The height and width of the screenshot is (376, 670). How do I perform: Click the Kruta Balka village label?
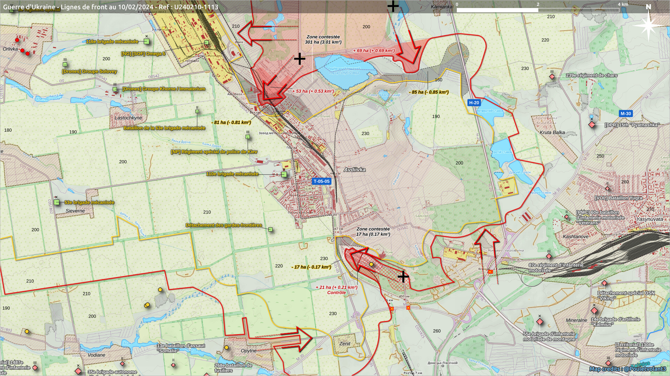coord(552,132)
